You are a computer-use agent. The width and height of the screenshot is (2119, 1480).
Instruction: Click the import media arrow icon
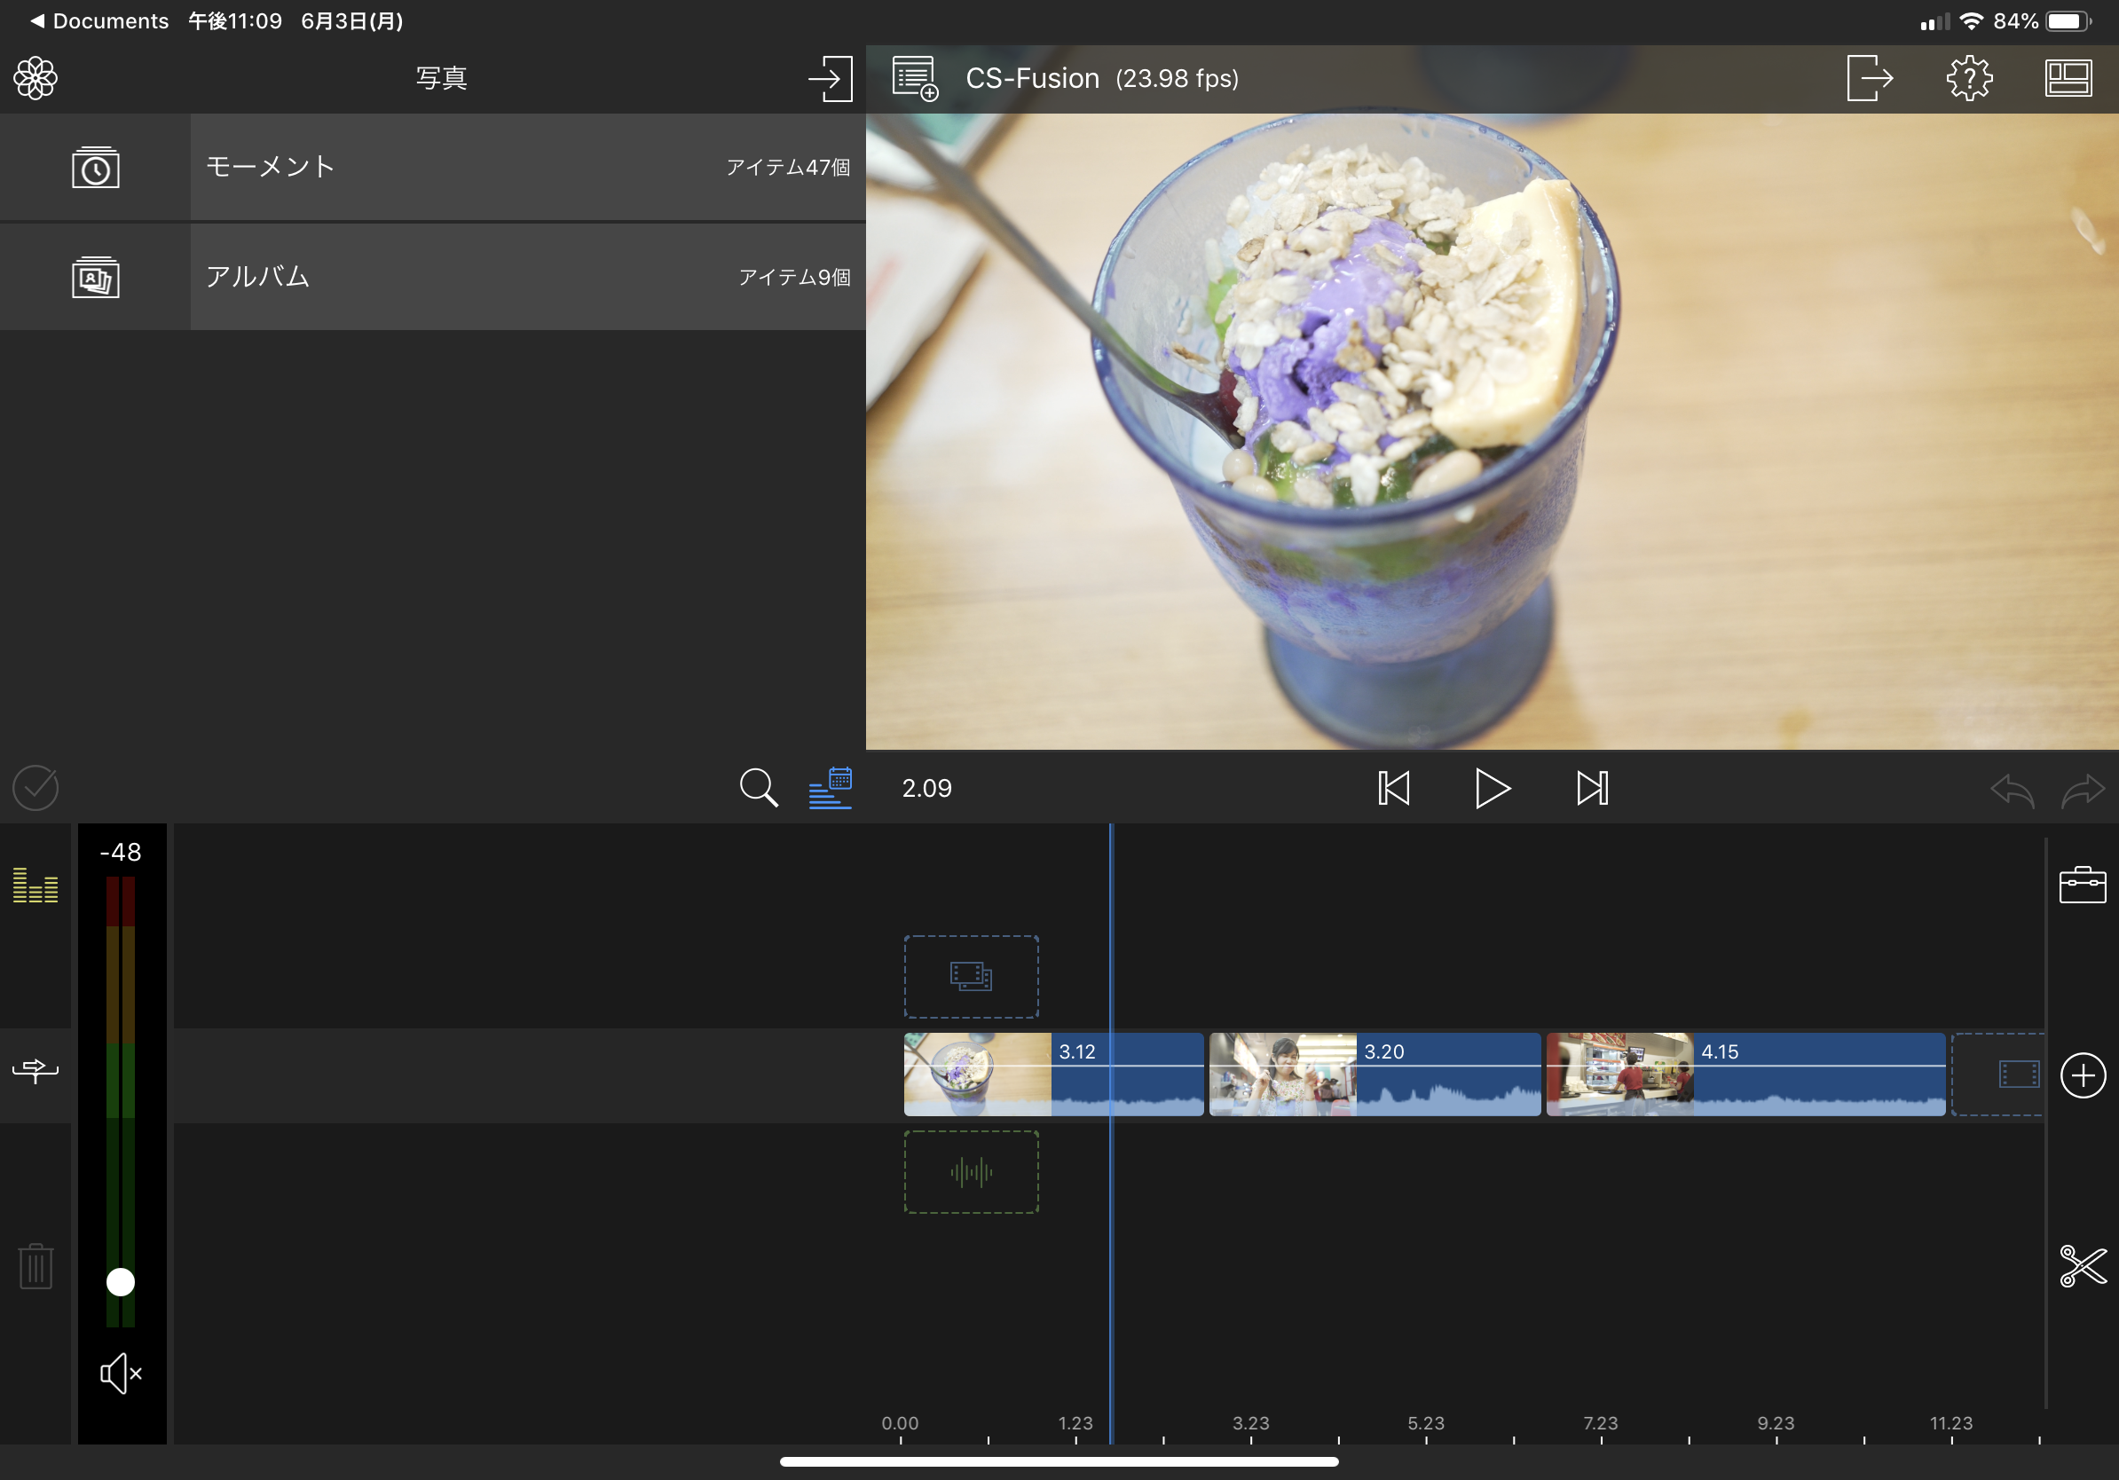pyautogui.click(x=830, y=78)
